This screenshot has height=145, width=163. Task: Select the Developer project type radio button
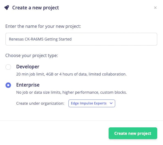pyautogui.click(x=8, y=67)
